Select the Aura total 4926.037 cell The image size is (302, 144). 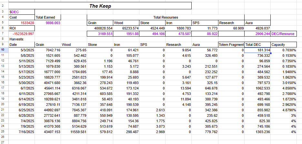tap(257, 28)
